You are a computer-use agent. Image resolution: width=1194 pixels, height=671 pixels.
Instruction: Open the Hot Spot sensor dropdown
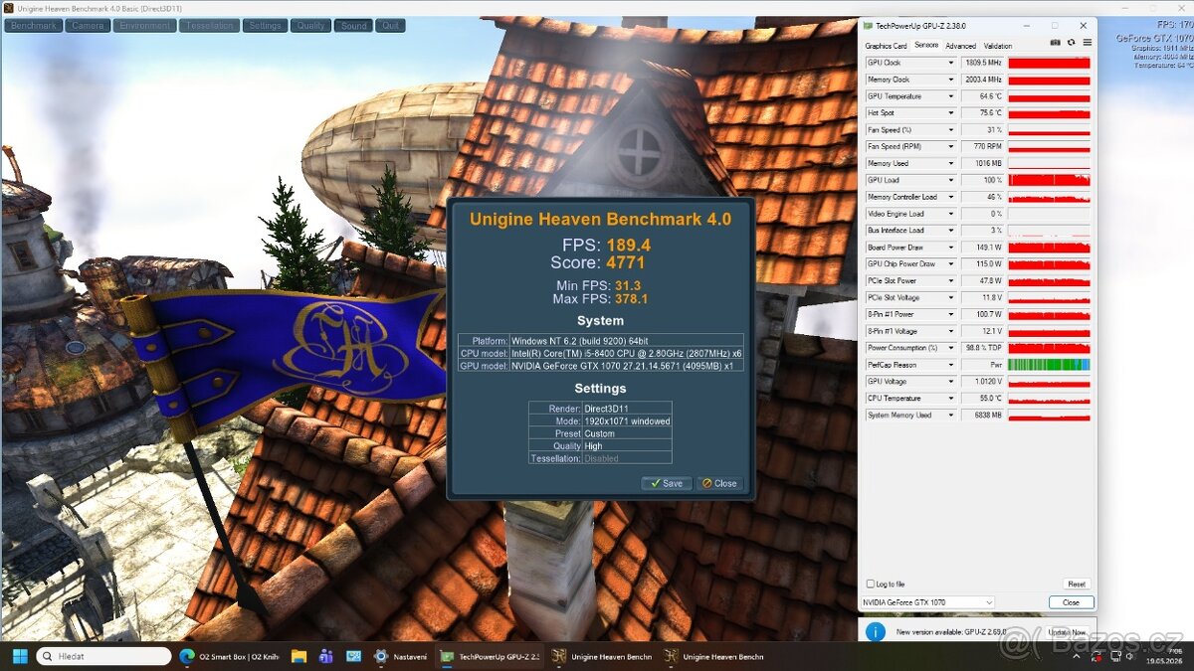pos(950,113)
